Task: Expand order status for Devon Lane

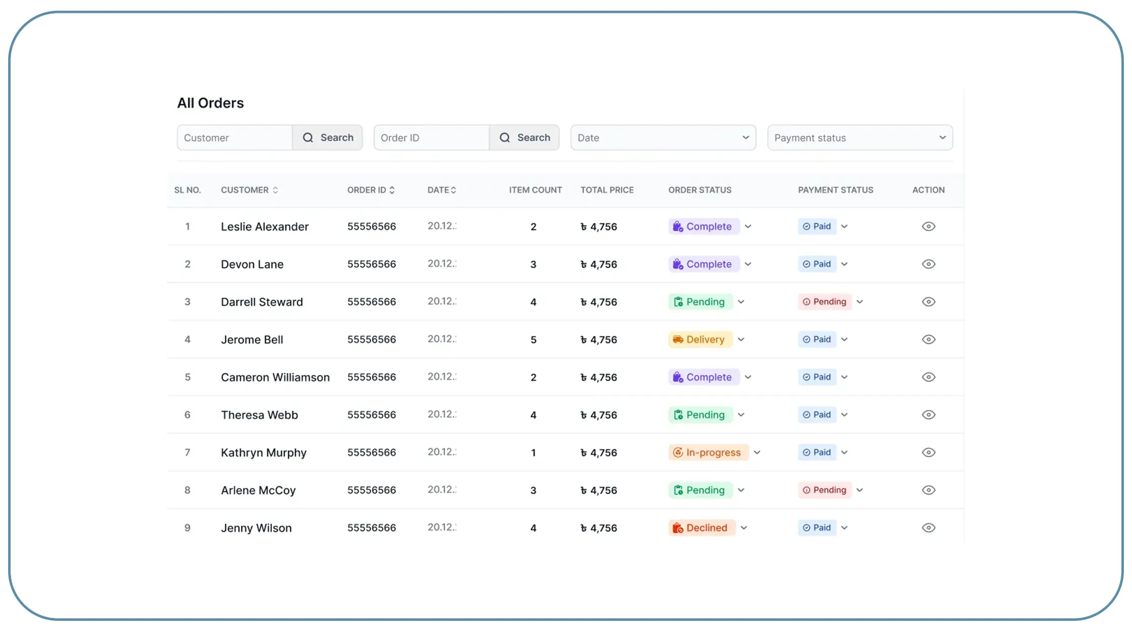Action: (x=748, y=264)
